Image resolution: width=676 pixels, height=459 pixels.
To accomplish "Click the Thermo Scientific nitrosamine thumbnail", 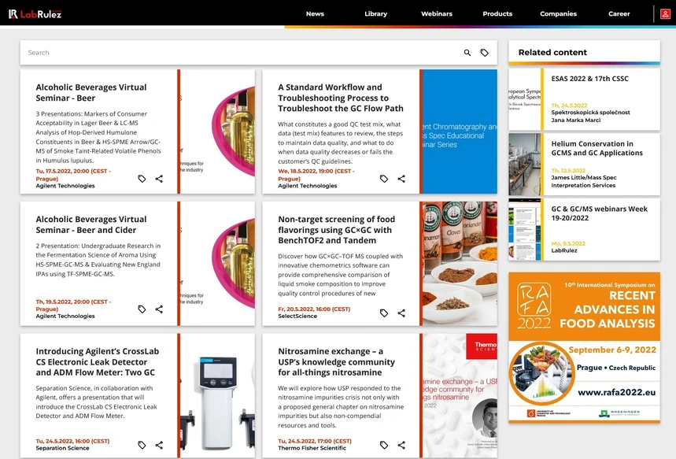I will [460, 395].
